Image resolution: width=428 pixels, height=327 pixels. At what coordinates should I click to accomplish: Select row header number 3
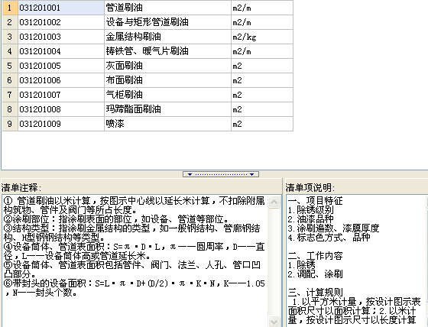click(10, 37)
